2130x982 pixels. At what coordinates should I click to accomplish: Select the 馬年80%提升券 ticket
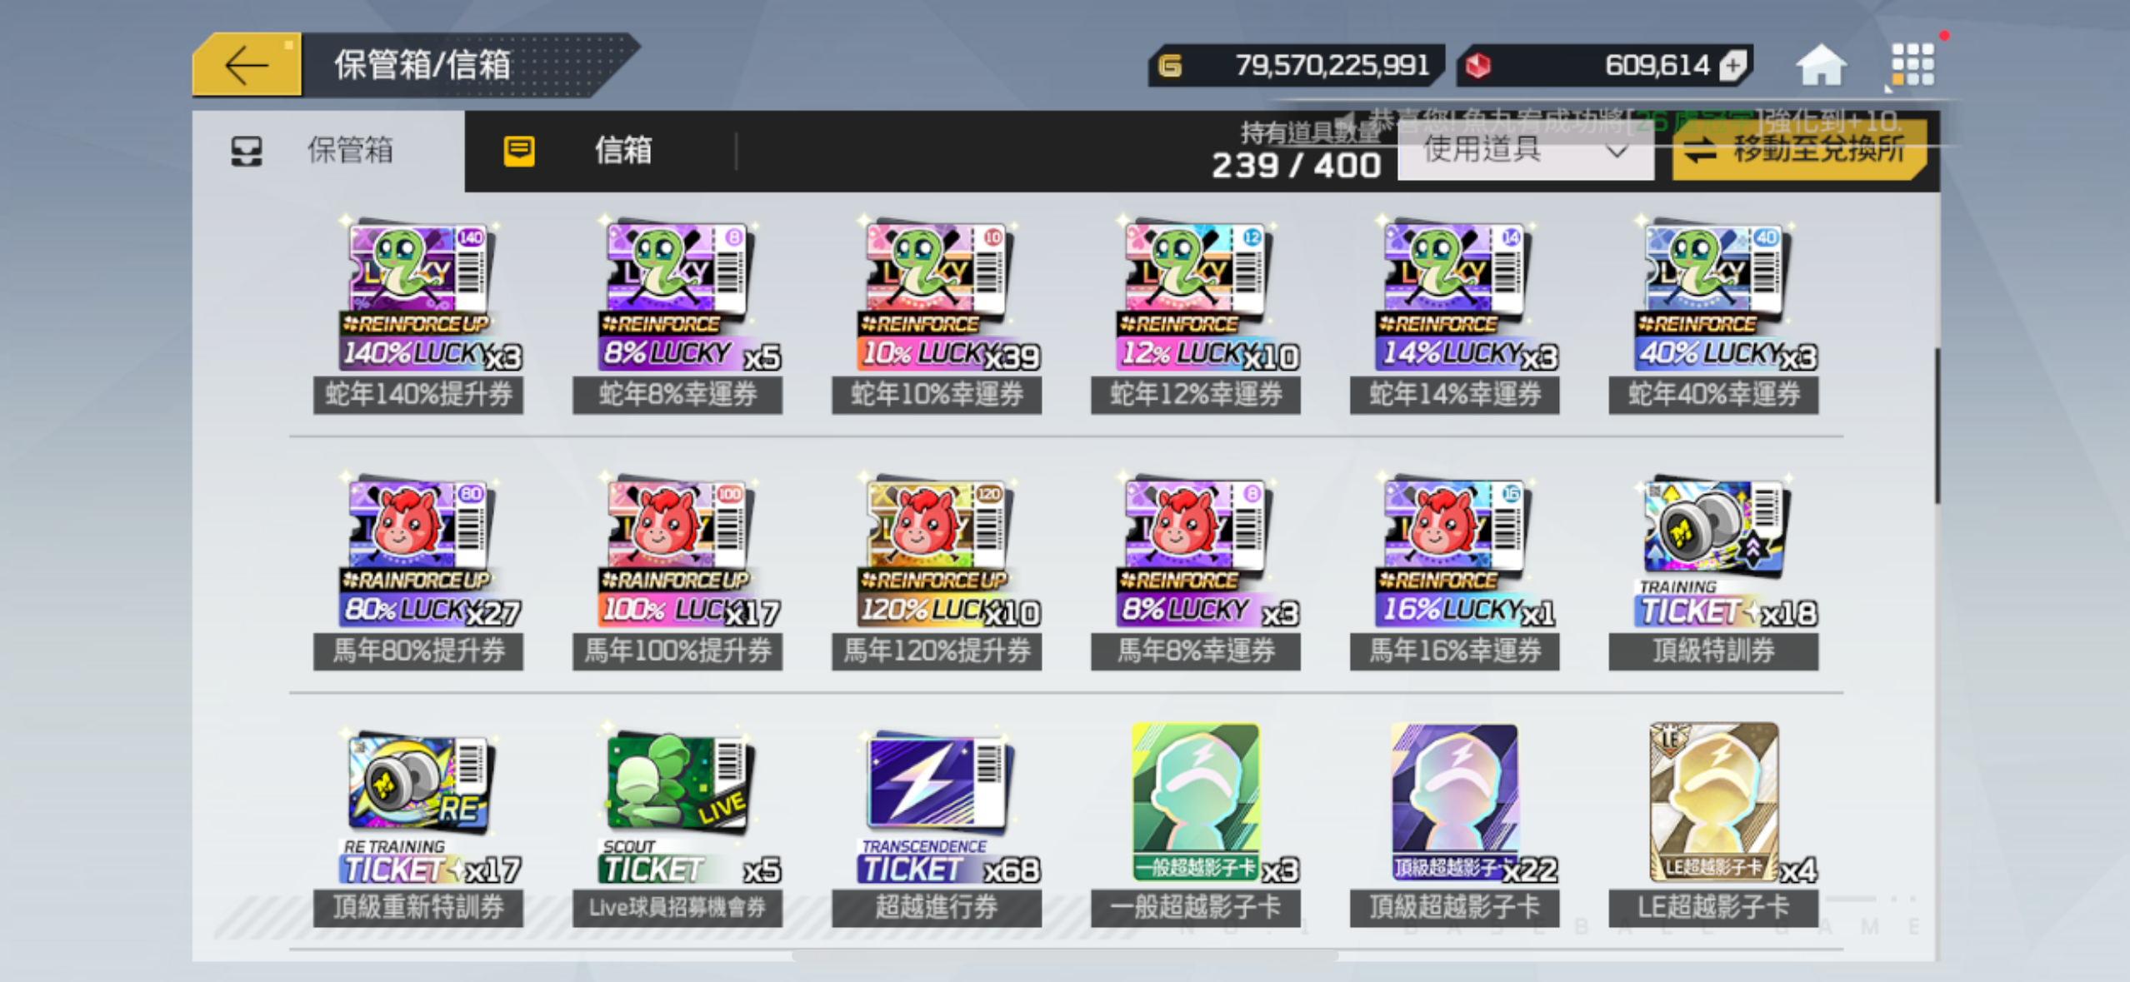418,571
